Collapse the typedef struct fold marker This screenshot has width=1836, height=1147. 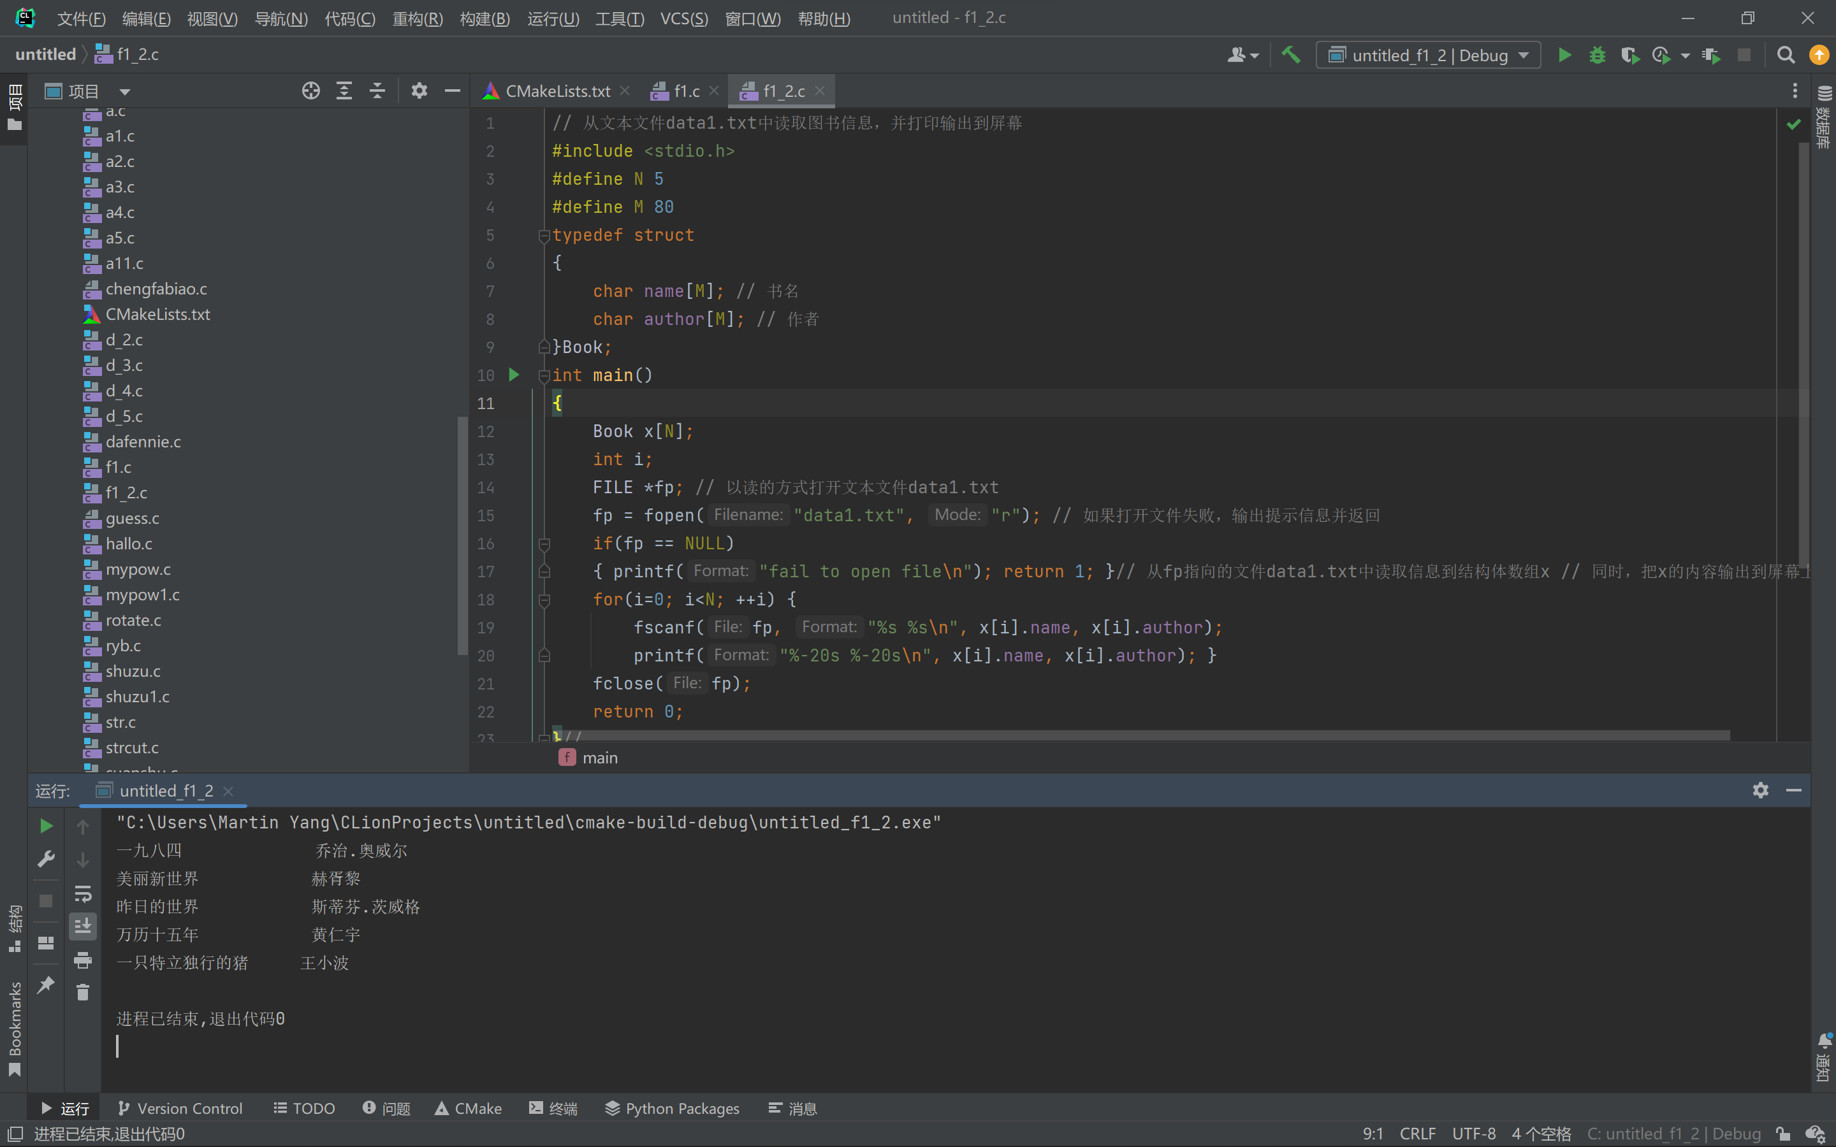click(543, 236)
